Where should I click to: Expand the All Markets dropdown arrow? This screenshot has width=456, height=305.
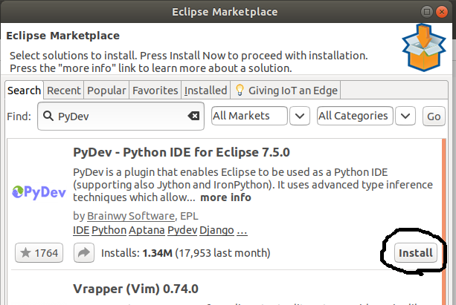(x=300, y=116)
